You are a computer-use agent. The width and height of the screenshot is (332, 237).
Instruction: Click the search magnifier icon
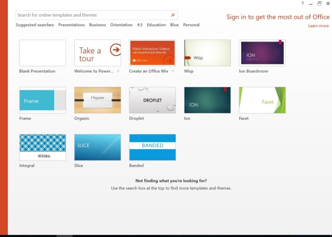coord(173,15)
